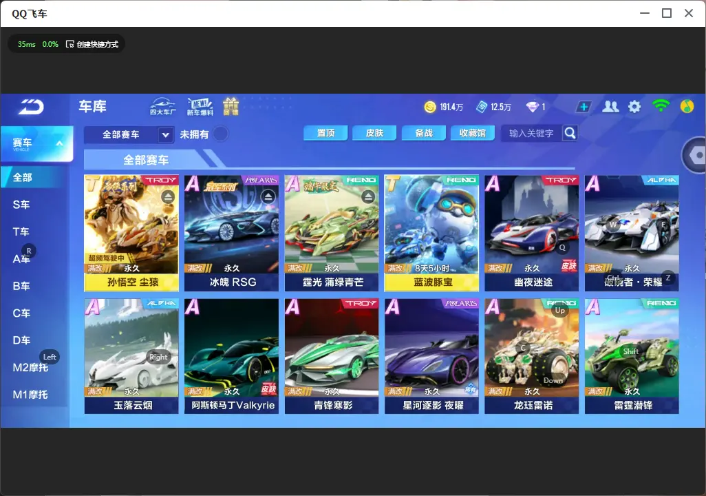Click the blue coupon currency icon
706x496 pixels.
[482, 107]
